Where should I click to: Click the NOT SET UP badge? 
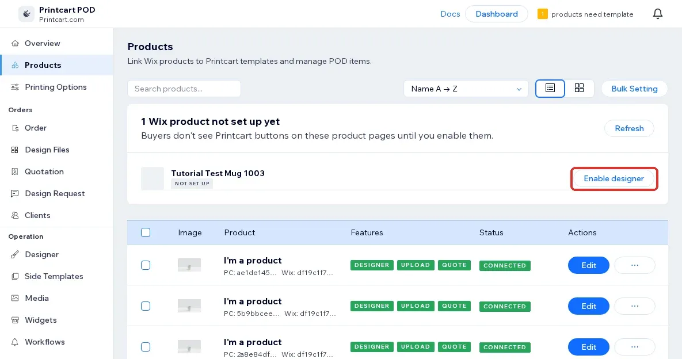tap(192, 184)
